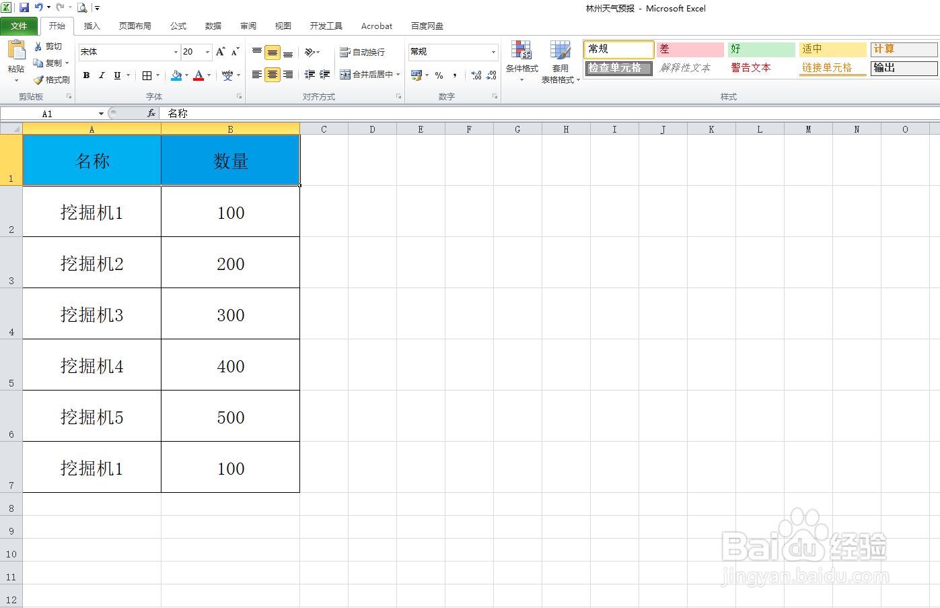Click the Save icon in the quick access toolbar

pos(24,7)
